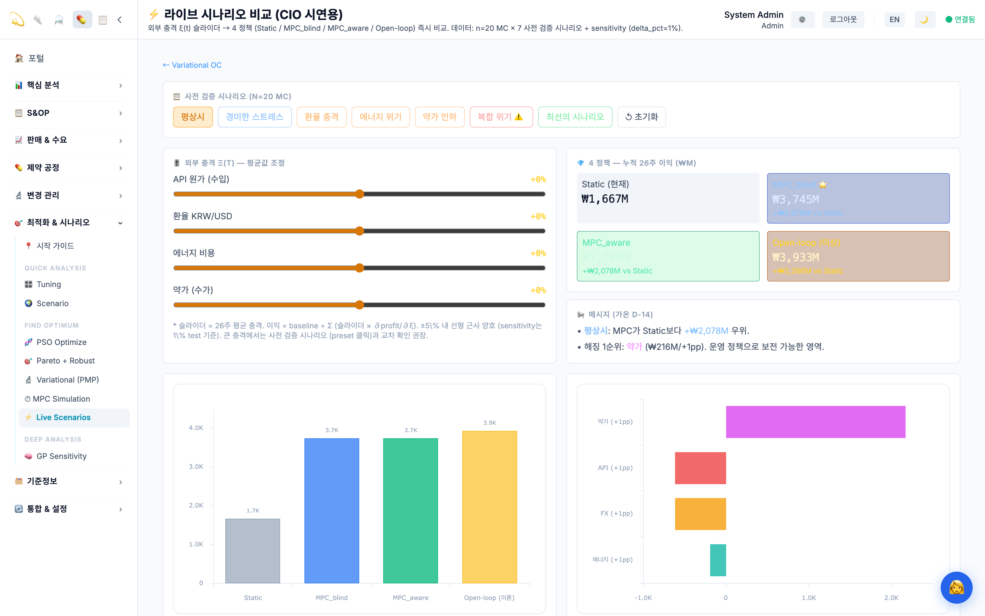Click the MPC_aware policy card

(x=668, y=256)
